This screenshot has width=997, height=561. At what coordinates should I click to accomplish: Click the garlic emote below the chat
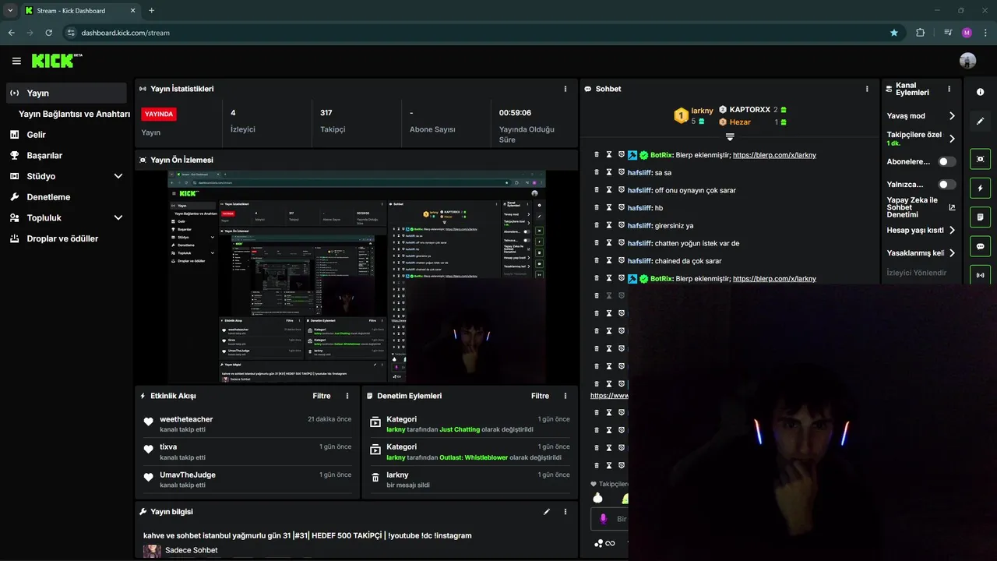[x=597, y=499]
